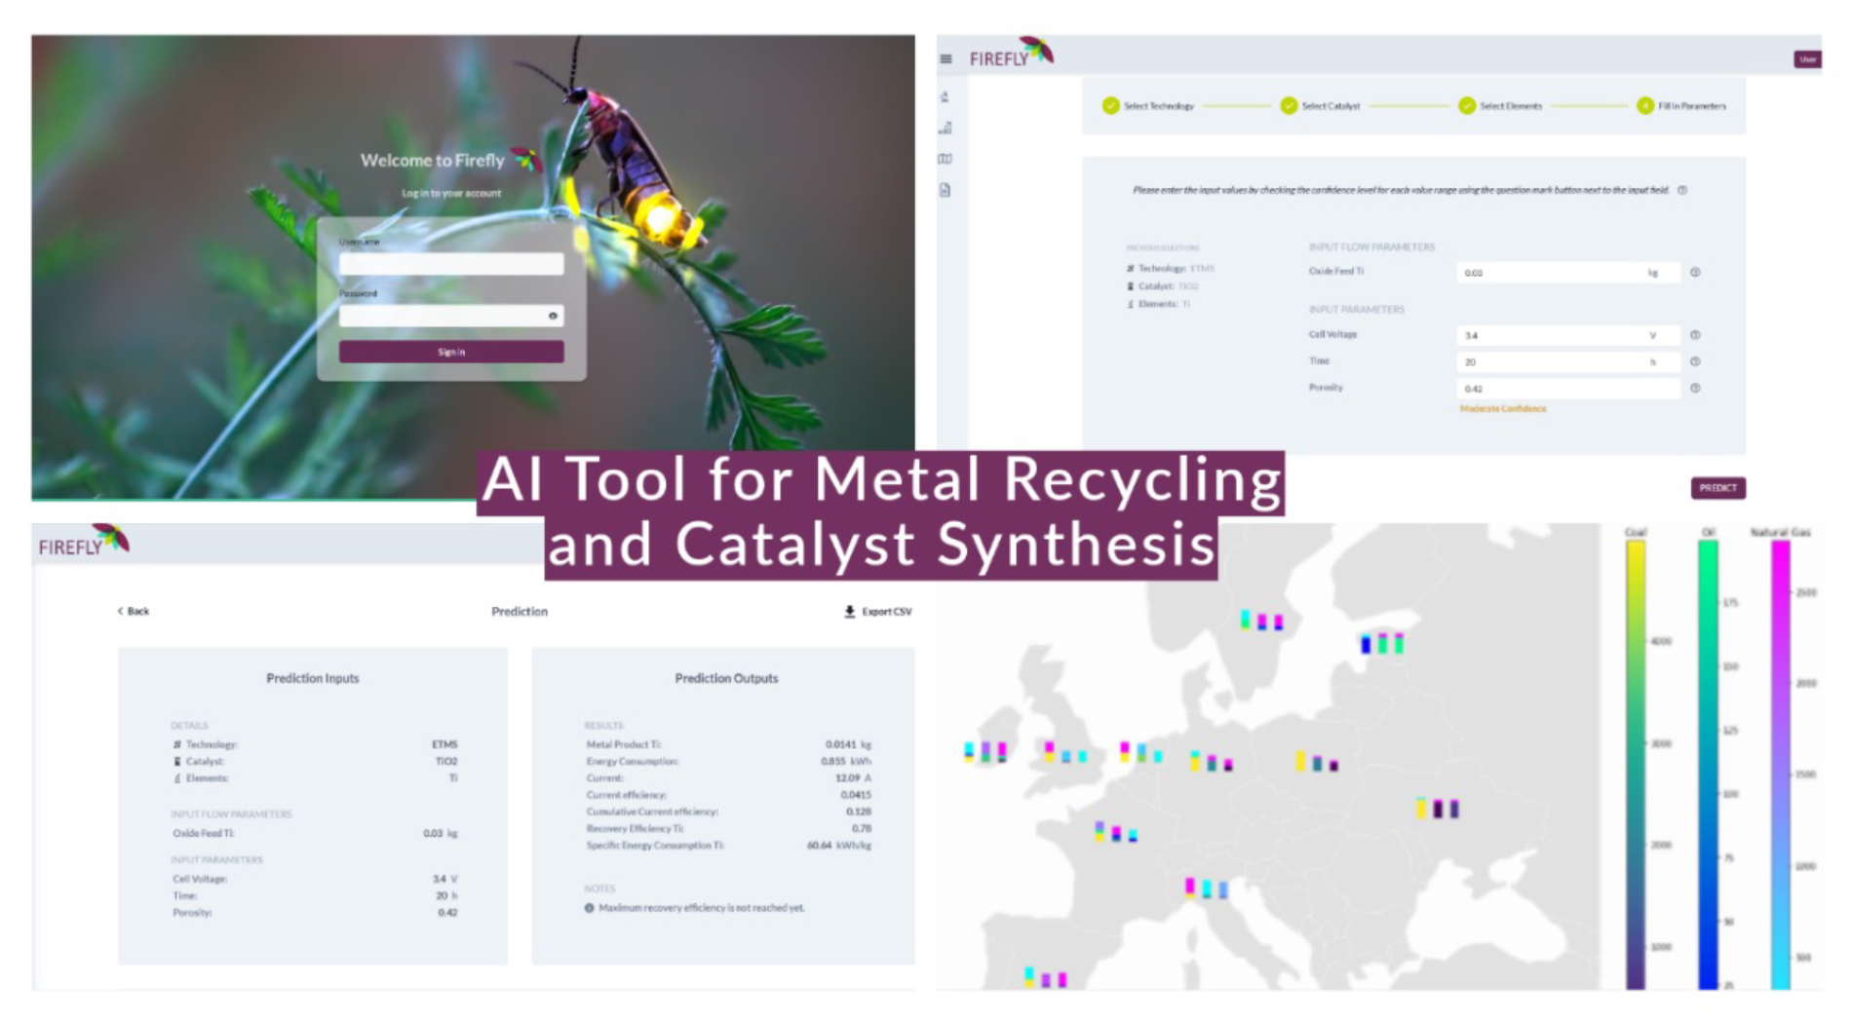Viewport: 1854px width, 1021px height.
Task: Click the Prediction Inputs heading
Action: click(313, 678)
